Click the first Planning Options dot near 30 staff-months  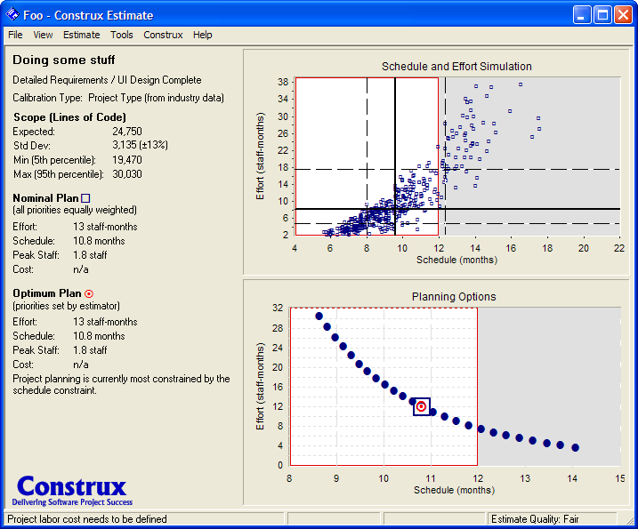(319, 316)
